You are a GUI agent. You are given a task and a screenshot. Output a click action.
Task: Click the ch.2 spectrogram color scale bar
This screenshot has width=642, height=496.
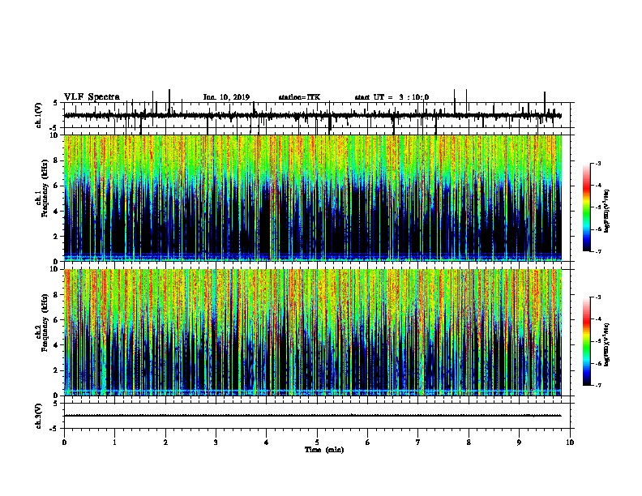587,341
